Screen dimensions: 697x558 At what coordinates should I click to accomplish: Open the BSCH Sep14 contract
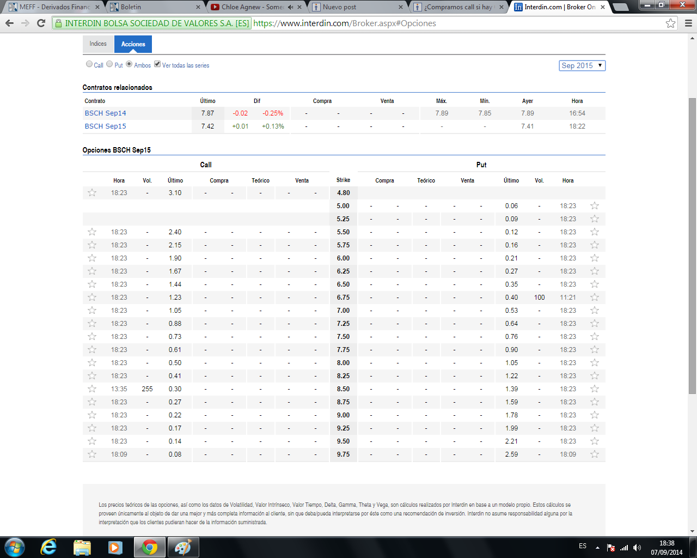[105, 113]
